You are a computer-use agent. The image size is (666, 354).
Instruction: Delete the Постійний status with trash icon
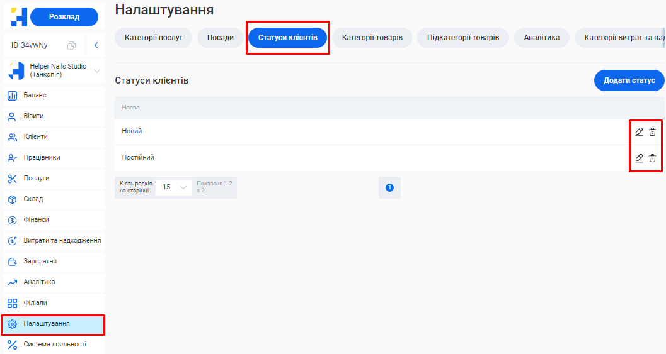click(652, 158)
